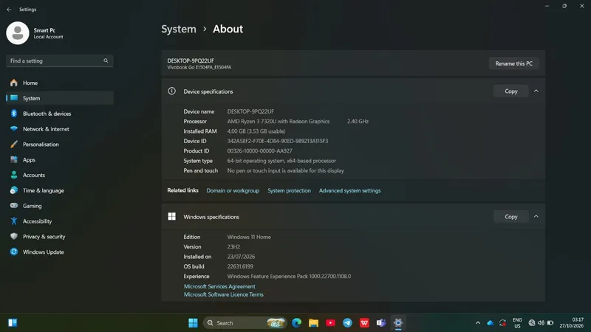Image resolution: width=591 pixels, height=332 pixels.
Task: Open Privacy & security settings
Action: pyautogui.click(x=60, y=237)
